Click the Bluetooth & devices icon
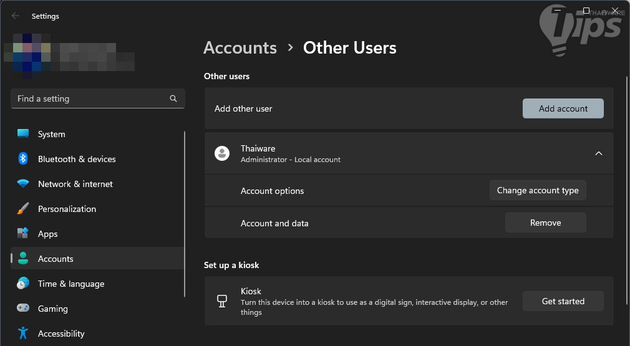This screenshot has width=630, height=346. click(x=23, y=159)
